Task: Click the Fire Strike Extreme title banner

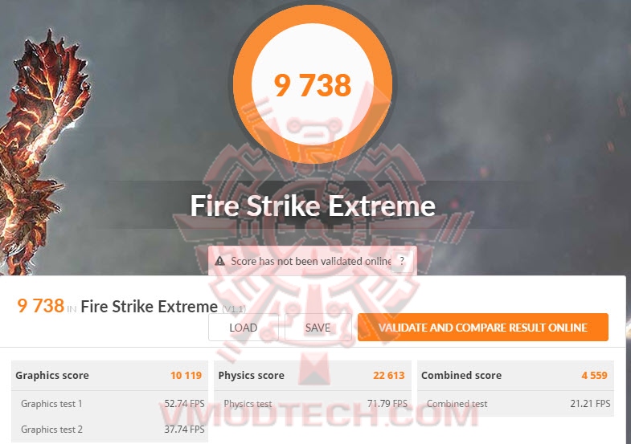Action: pyautogui.click(x=313, y=206)
